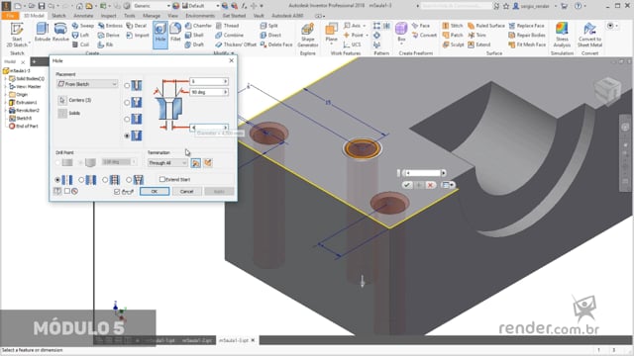
Task: Select the Combine tool
Action: point(229,36)
